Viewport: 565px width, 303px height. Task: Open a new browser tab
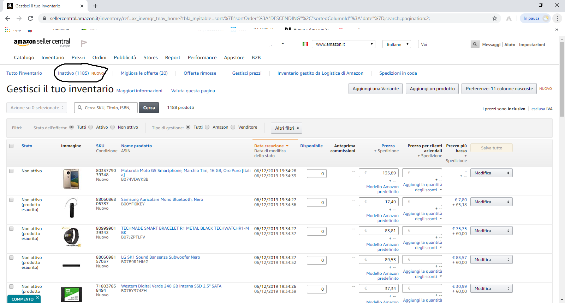[95, 6]
